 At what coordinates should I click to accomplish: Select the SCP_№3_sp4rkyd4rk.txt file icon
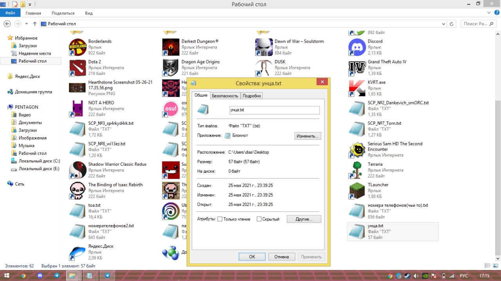(77, 129)
